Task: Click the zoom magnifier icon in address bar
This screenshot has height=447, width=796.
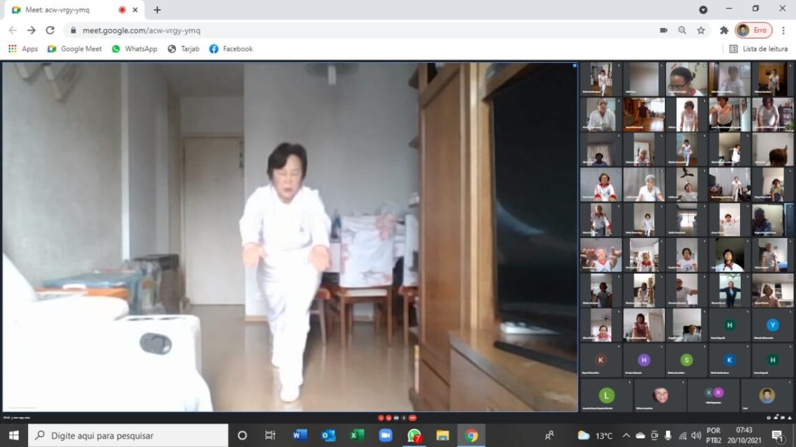Action: click(x=682, y=30)
